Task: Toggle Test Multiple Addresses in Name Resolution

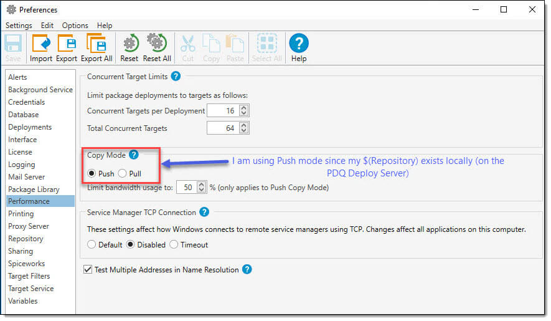Action: coord(161,270)
